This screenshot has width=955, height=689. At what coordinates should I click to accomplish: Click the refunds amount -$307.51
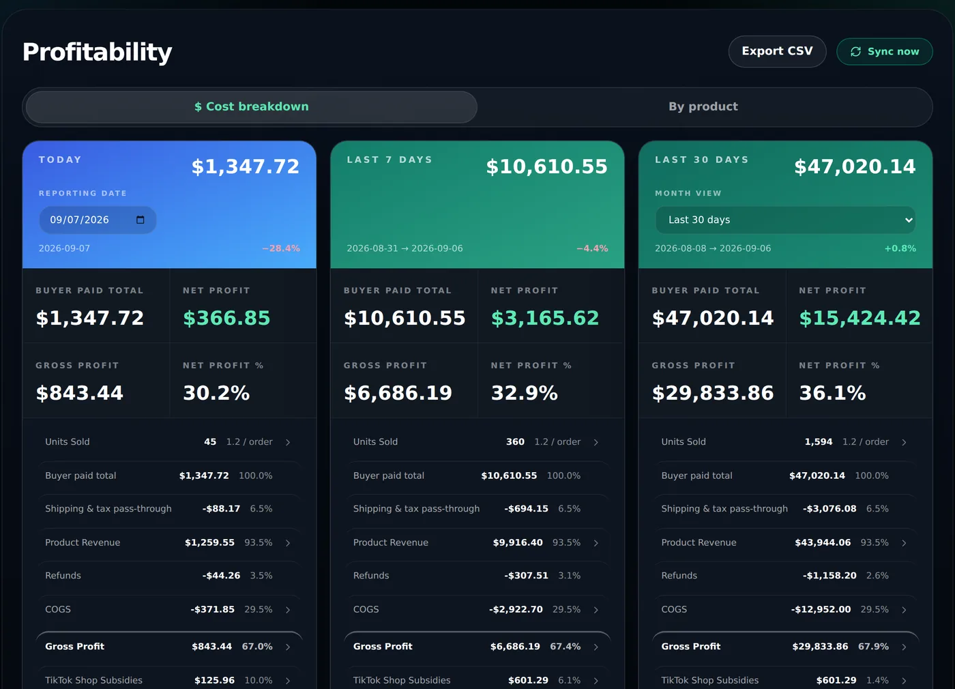pos(526,576)
